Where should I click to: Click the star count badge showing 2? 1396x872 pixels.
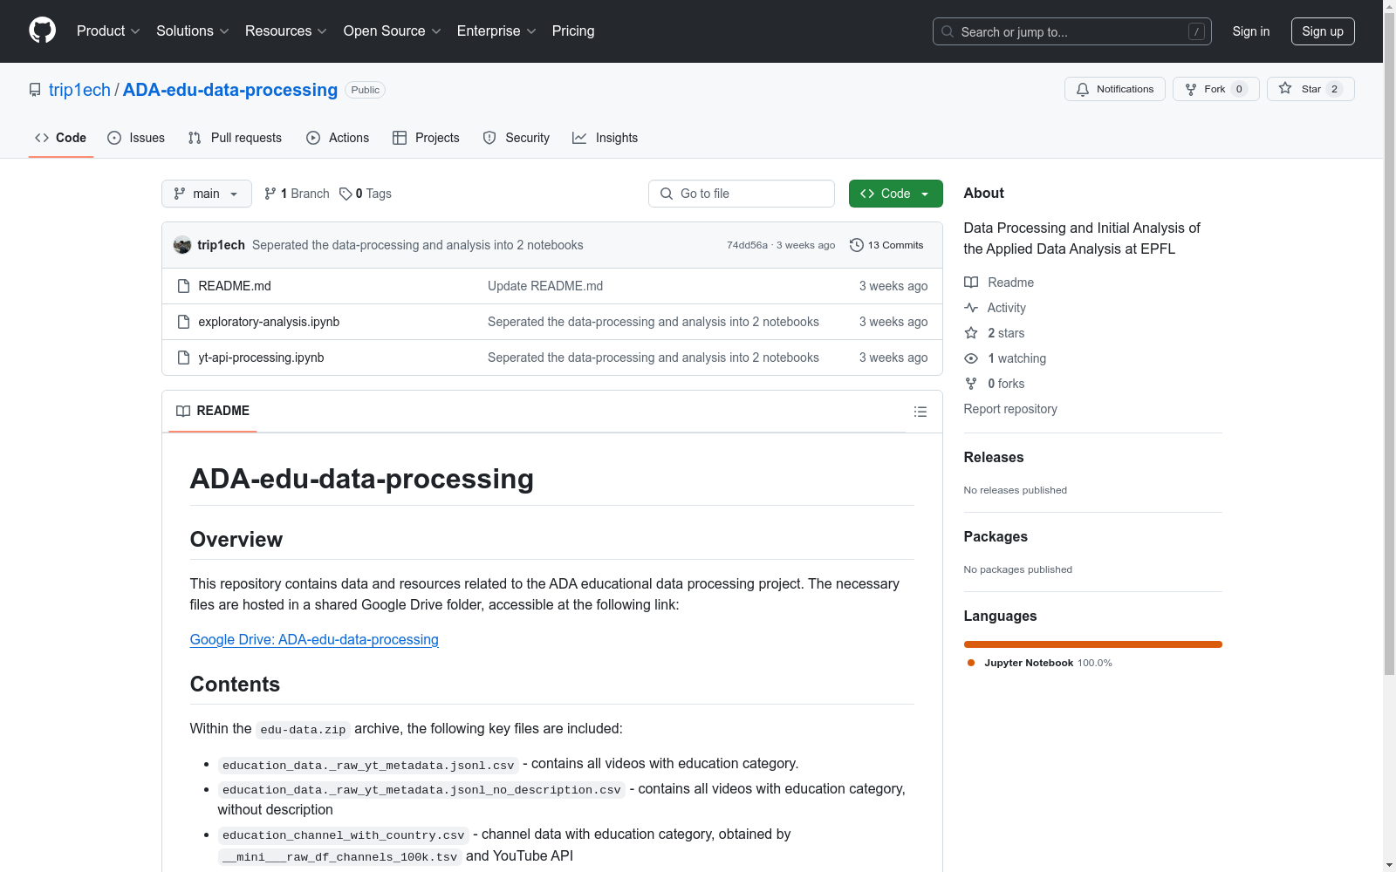[x=1334, y=89]
